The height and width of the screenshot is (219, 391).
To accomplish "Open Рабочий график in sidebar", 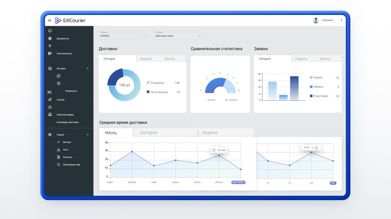I will tap(65, 115).
